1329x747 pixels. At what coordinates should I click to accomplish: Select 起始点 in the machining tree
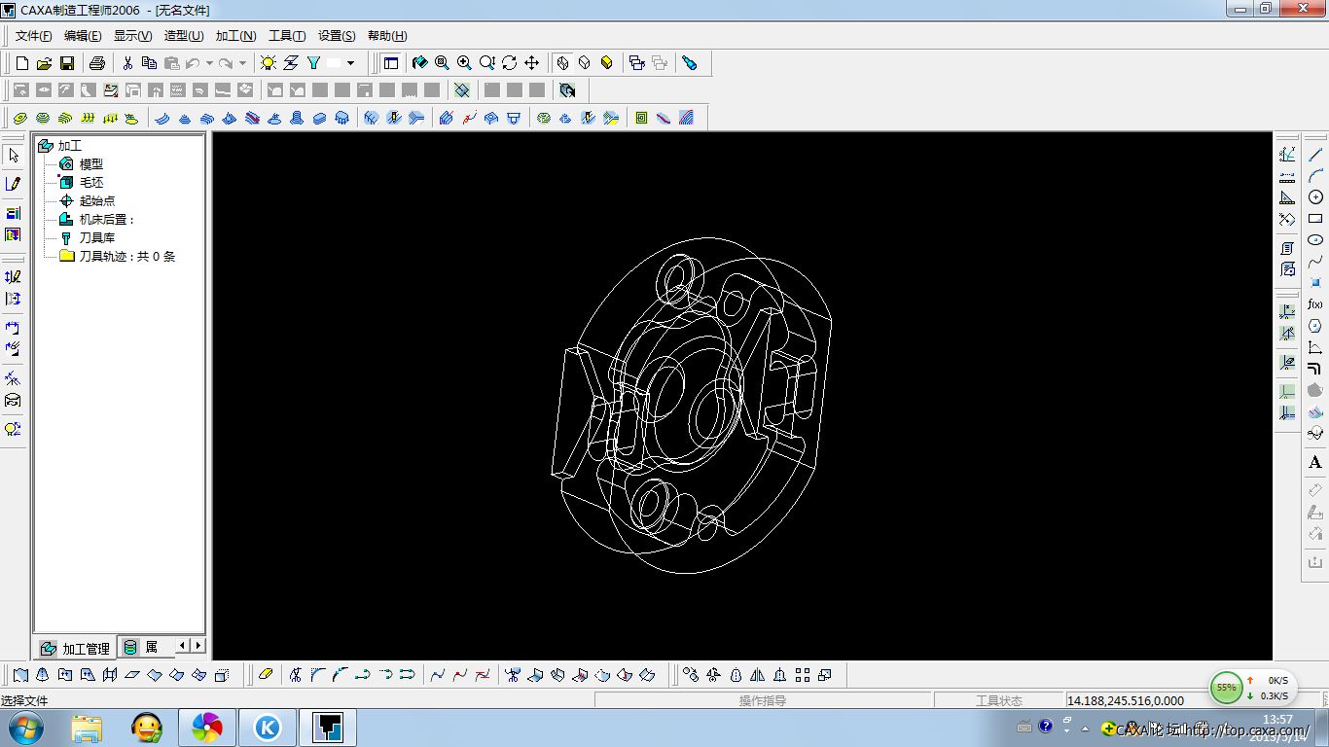pos(97,201)
